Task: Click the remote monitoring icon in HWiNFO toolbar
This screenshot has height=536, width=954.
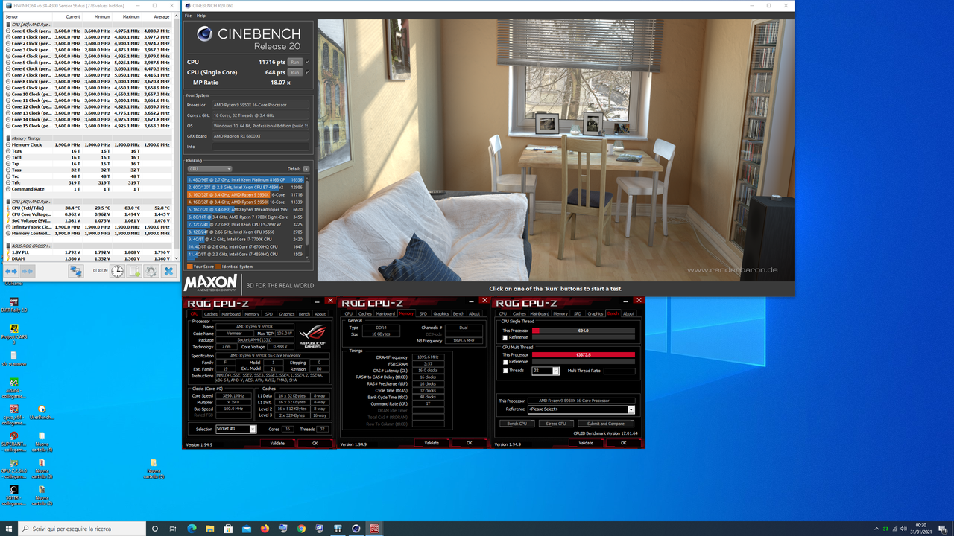Action: coord(77,272)
